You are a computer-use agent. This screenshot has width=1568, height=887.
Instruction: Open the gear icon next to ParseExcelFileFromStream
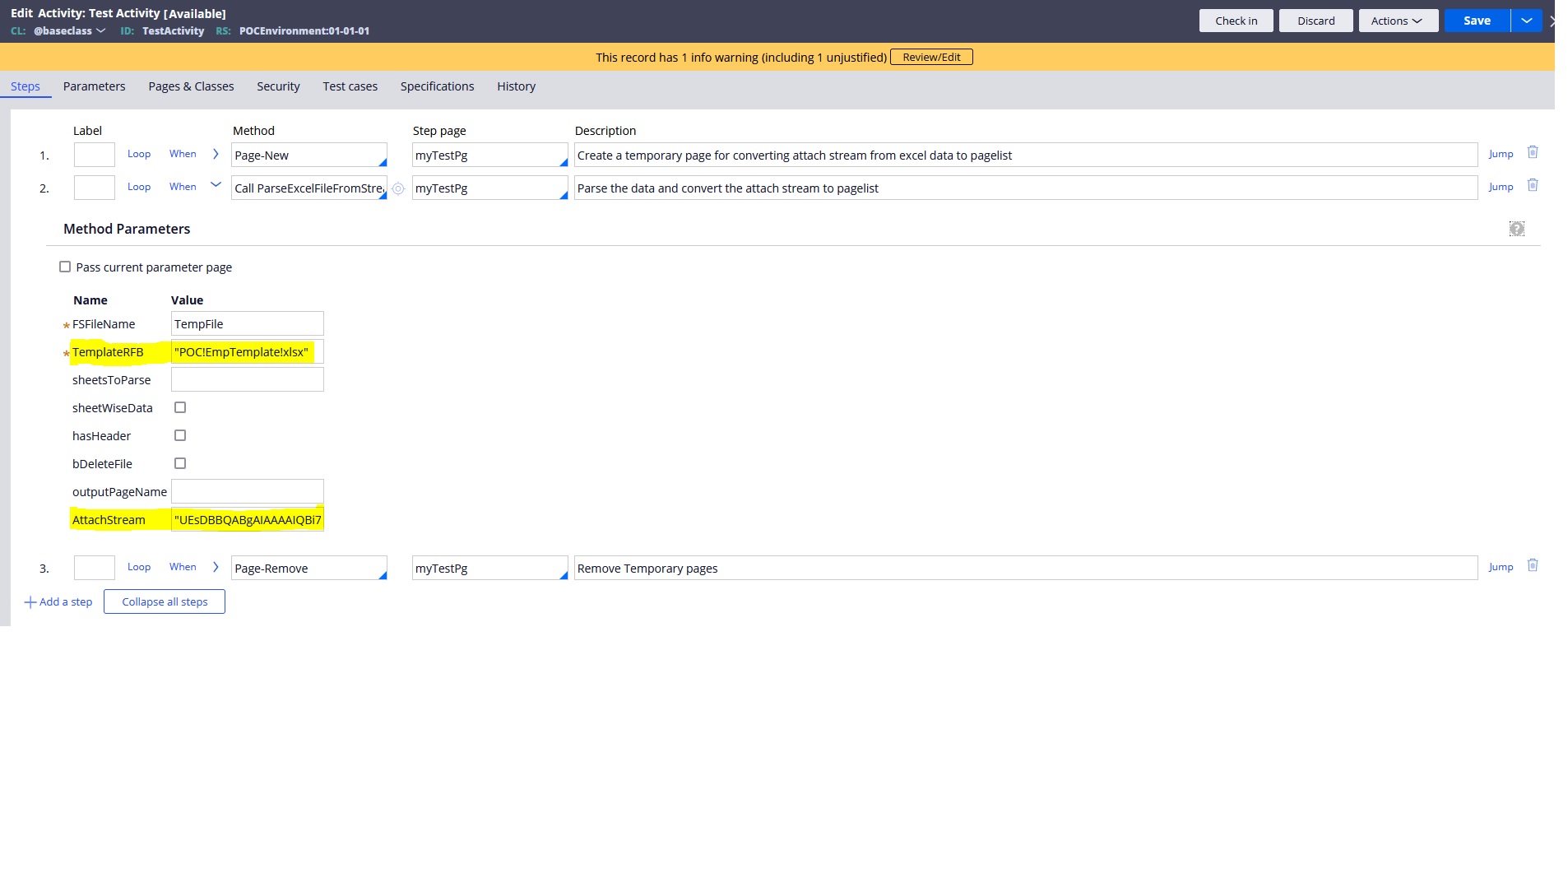pos(398,188)
